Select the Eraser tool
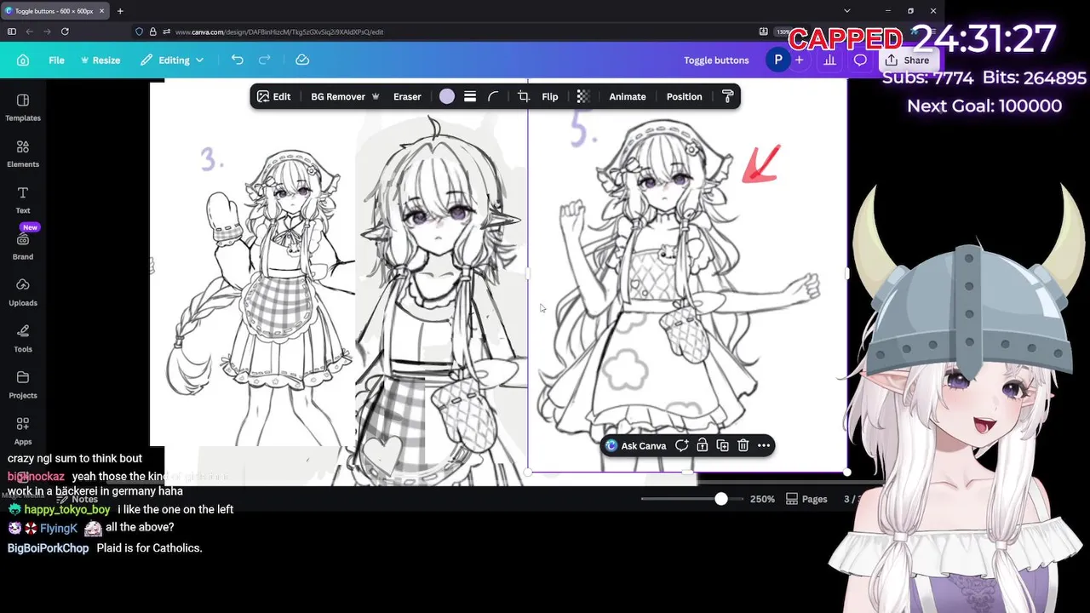 (x=407, y=96)
